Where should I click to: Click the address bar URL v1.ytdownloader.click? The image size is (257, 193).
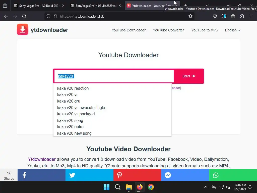82,16
